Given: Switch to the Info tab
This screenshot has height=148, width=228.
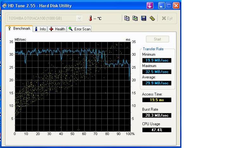Looking at the screenshot, I should click(40, 29).
